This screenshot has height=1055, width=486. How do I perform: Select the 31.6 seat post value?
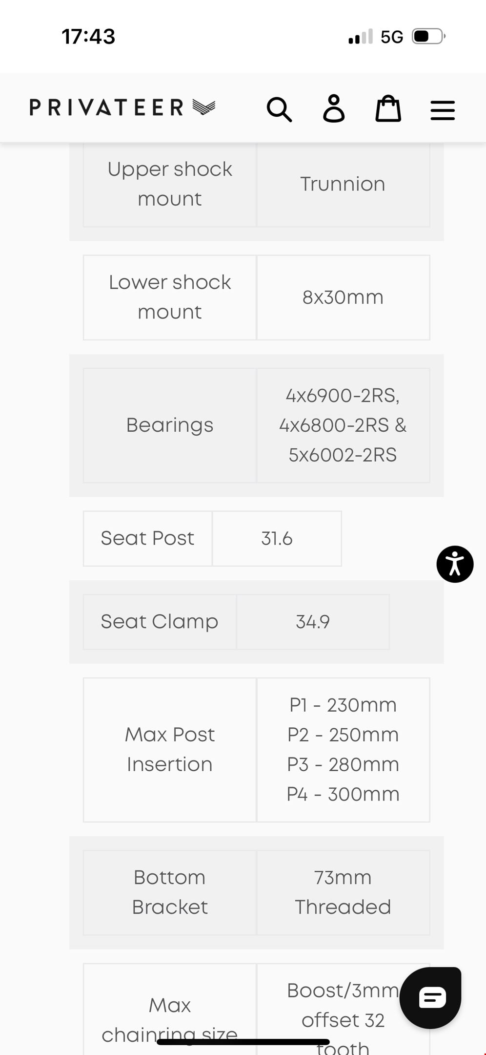(277, 539)
